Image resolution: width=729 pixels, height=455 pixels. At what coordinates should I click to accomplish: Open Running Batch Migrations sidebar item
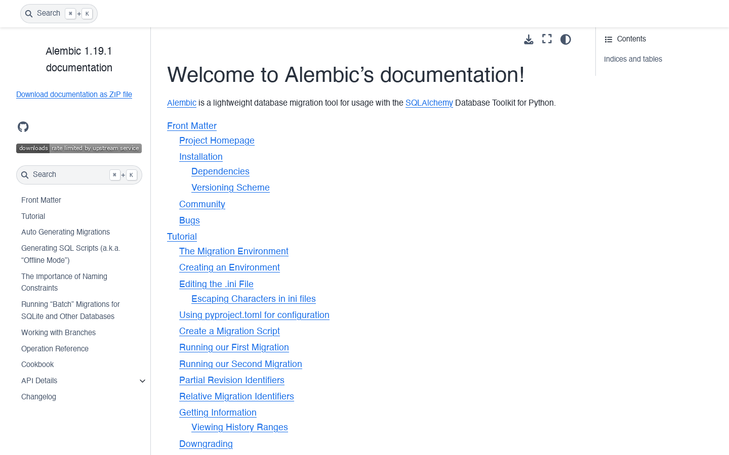pos(70,310)
